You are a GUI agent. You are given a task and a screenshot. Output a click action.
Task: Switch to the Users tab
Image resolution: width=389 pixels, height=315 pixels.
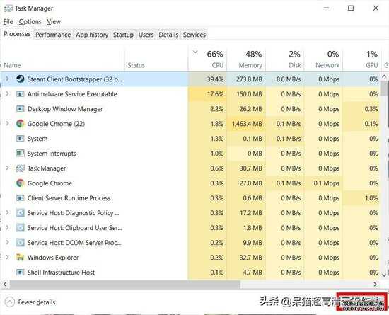[x=146, y=35]
